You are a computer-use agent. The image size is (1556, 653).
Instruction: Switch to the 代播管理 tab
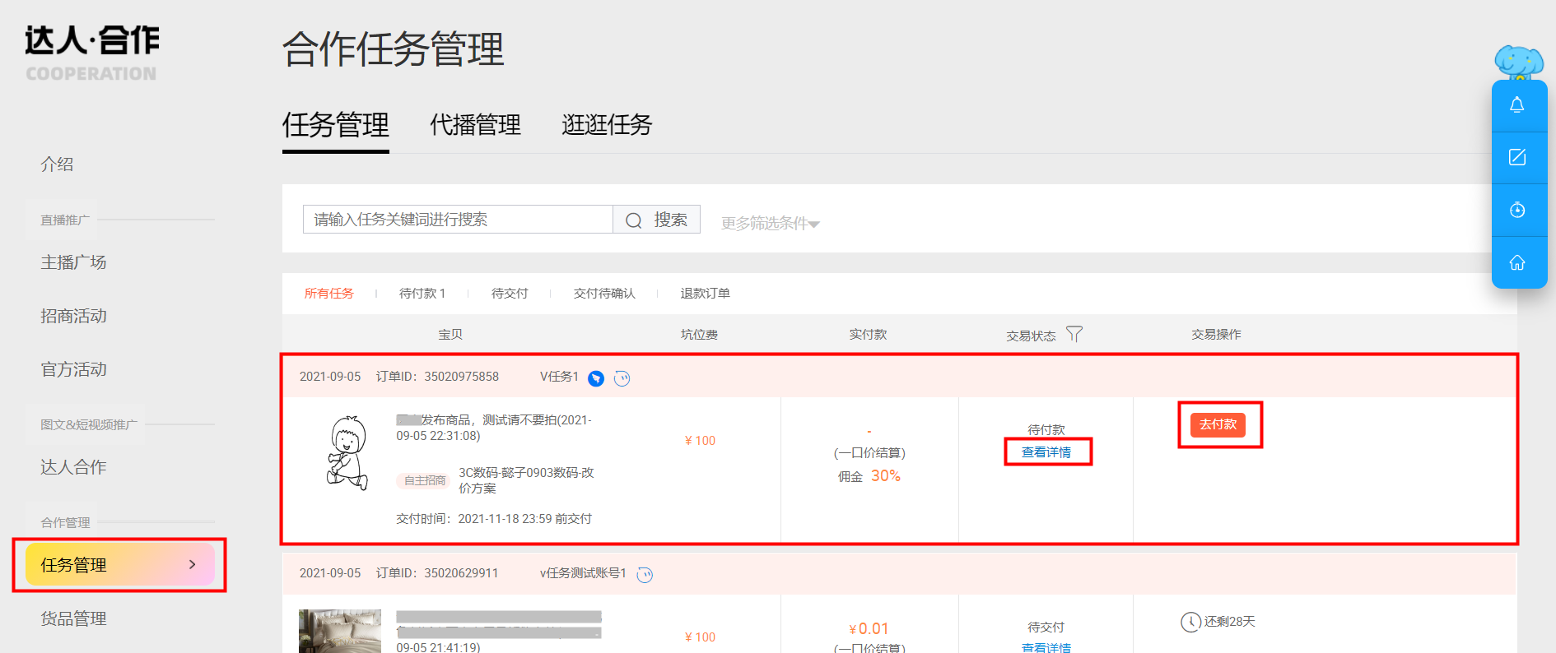(476, 125)
